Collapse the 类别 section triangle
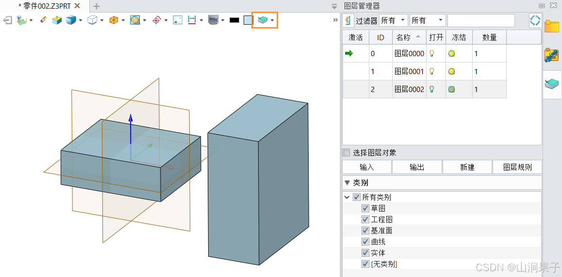The width and height of the screenshot is (562, 277). (347, 183)
